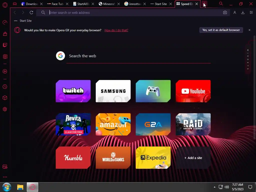Expand the Widgets side panel
Screen dimensions: 256x192
tap(248, 59)
